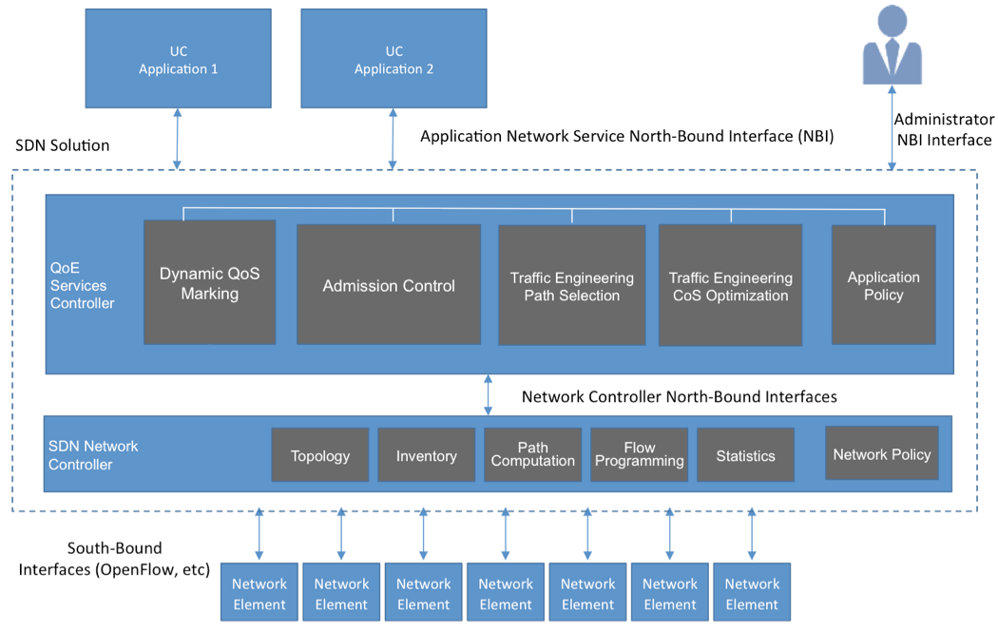998x631 pixels.
Task: Click the South-Bound Interfaces label
Action: [114, 559]
